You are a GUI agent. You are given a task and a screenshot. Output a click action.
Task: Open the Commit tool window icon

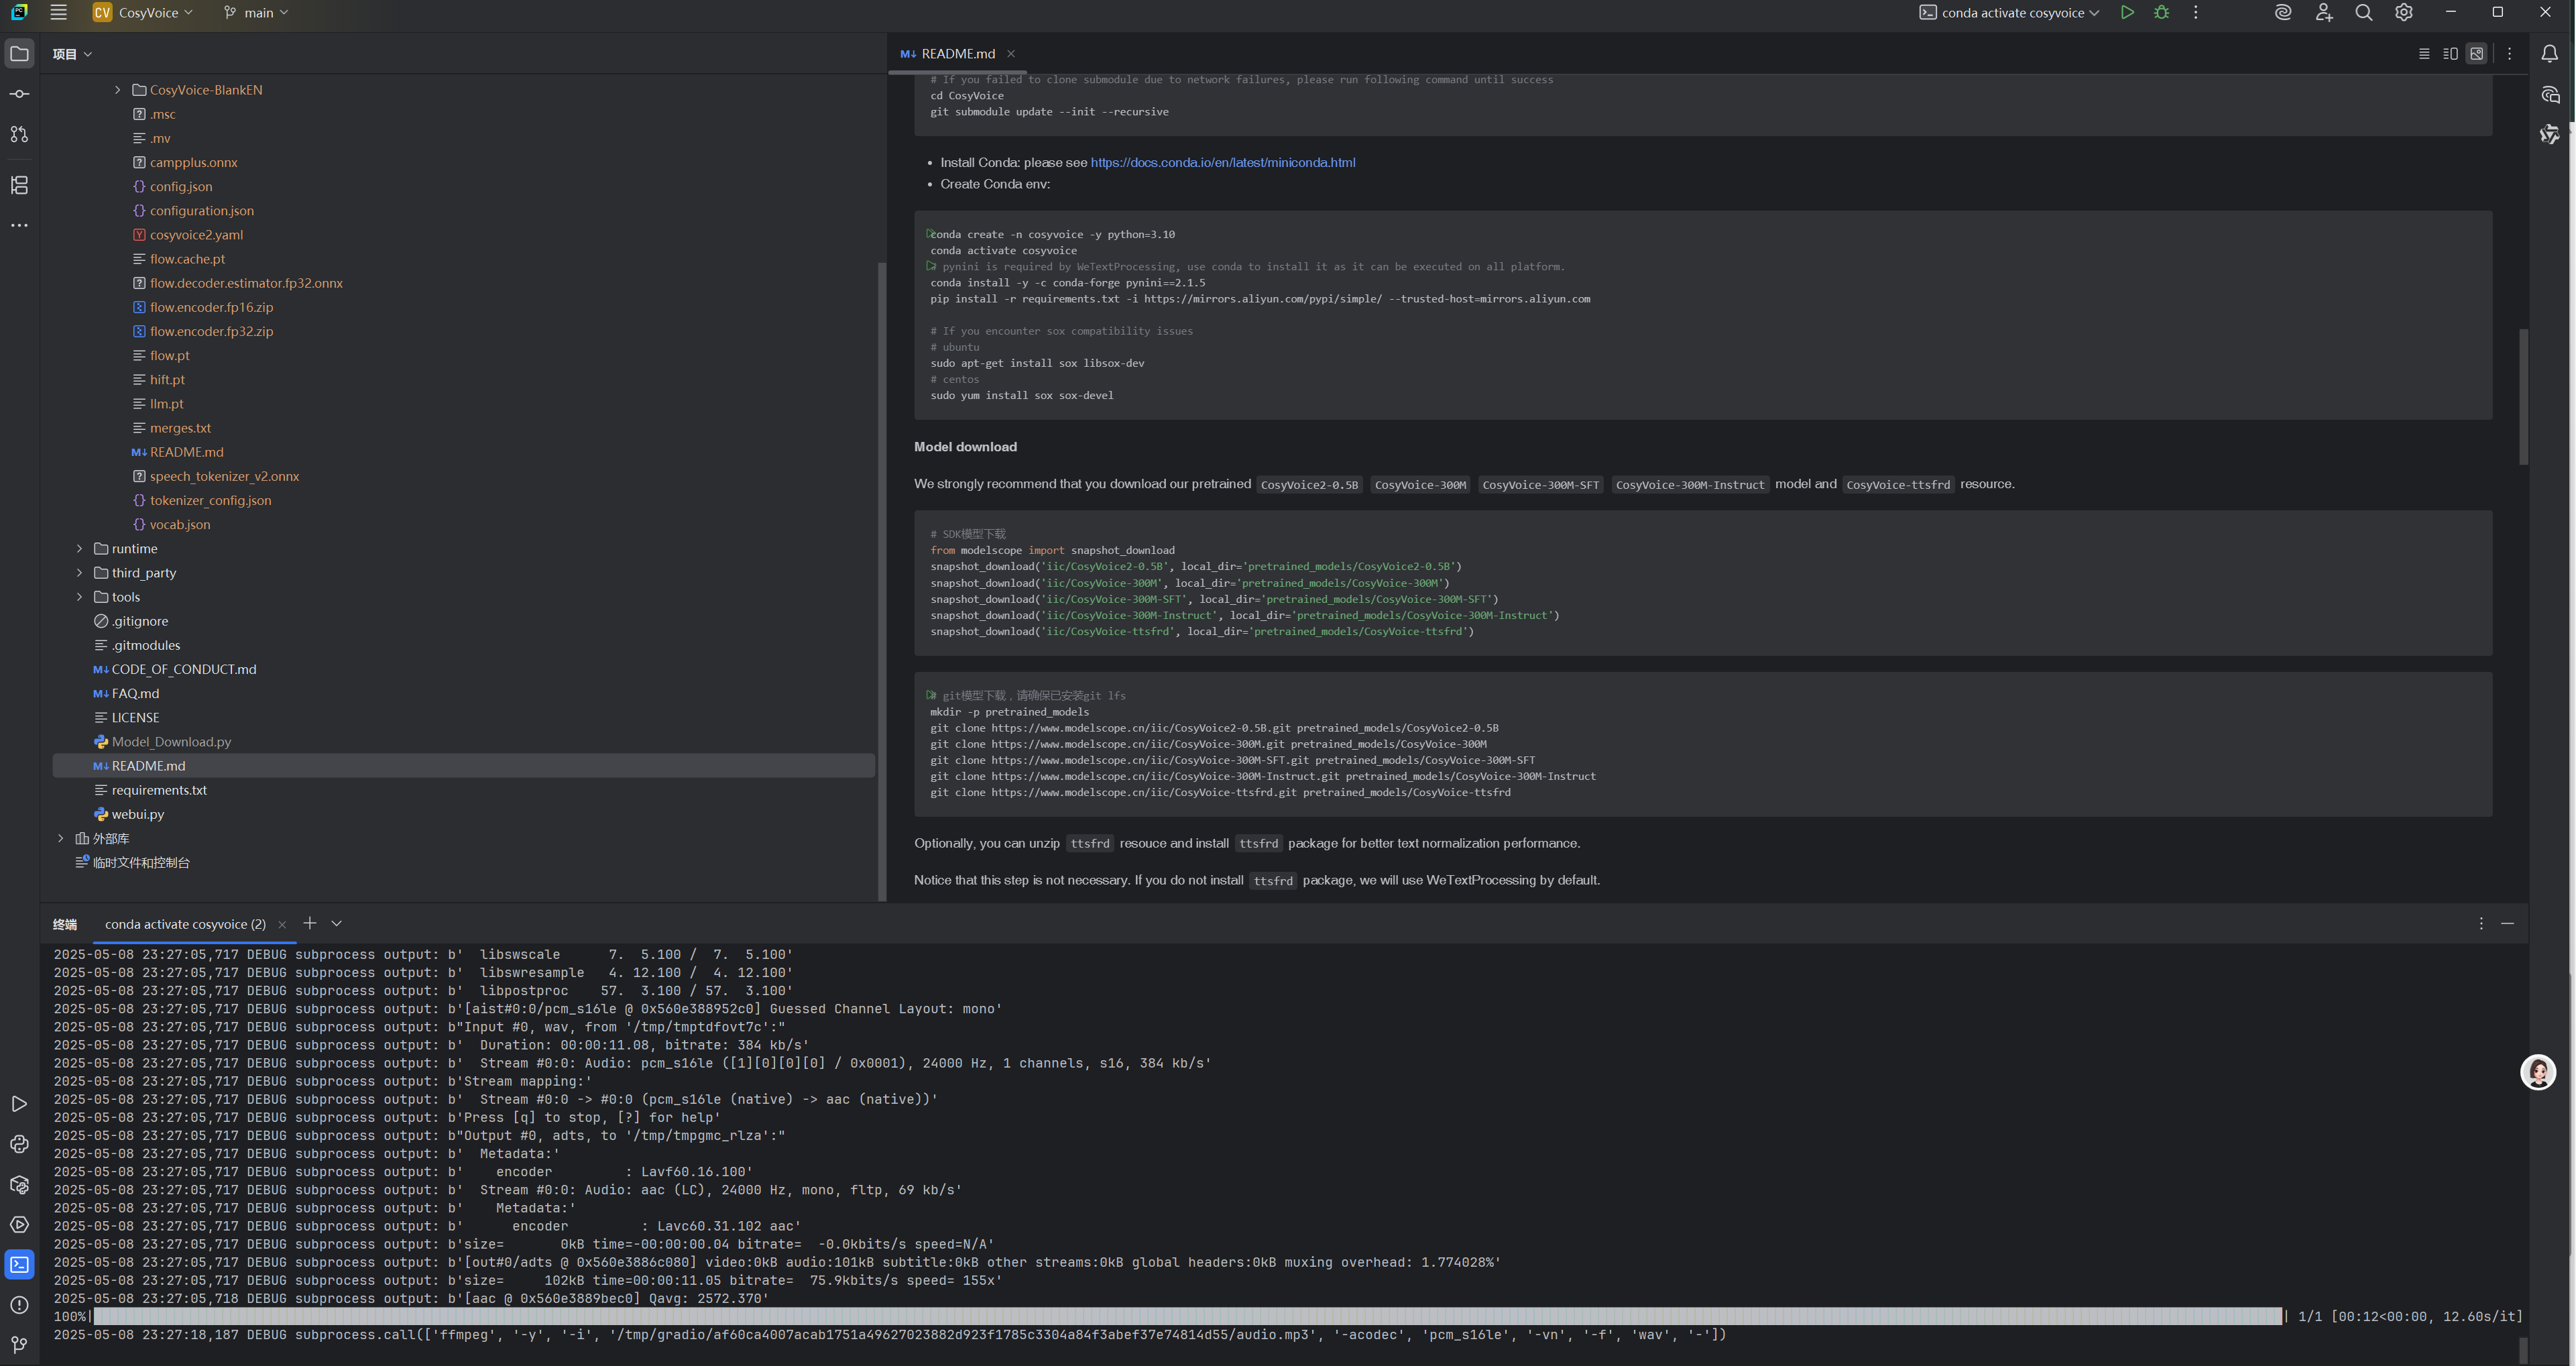click(x=19, y=94)
